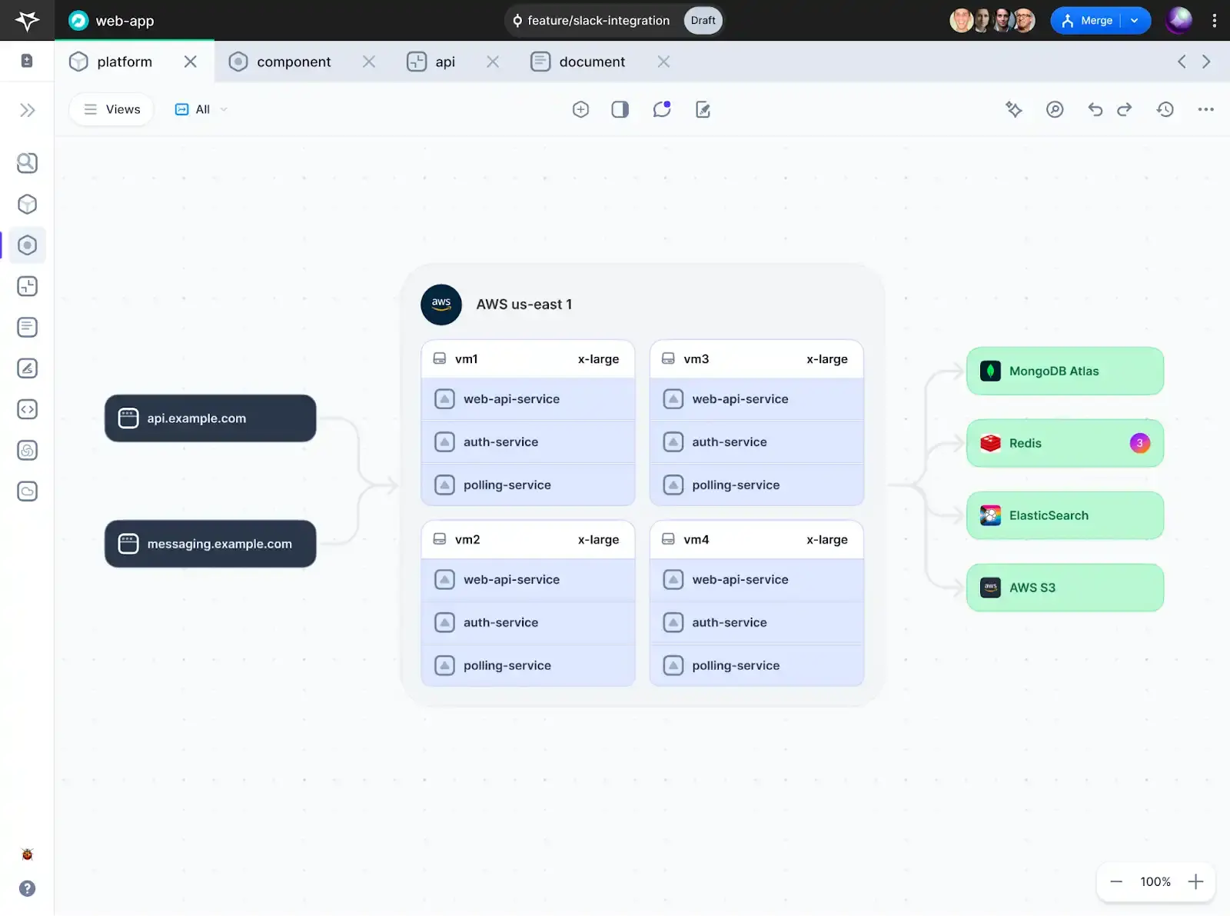Click the Views button
Screen dimensions: 1230x916
pyautogui.click(x=112, y=109)
